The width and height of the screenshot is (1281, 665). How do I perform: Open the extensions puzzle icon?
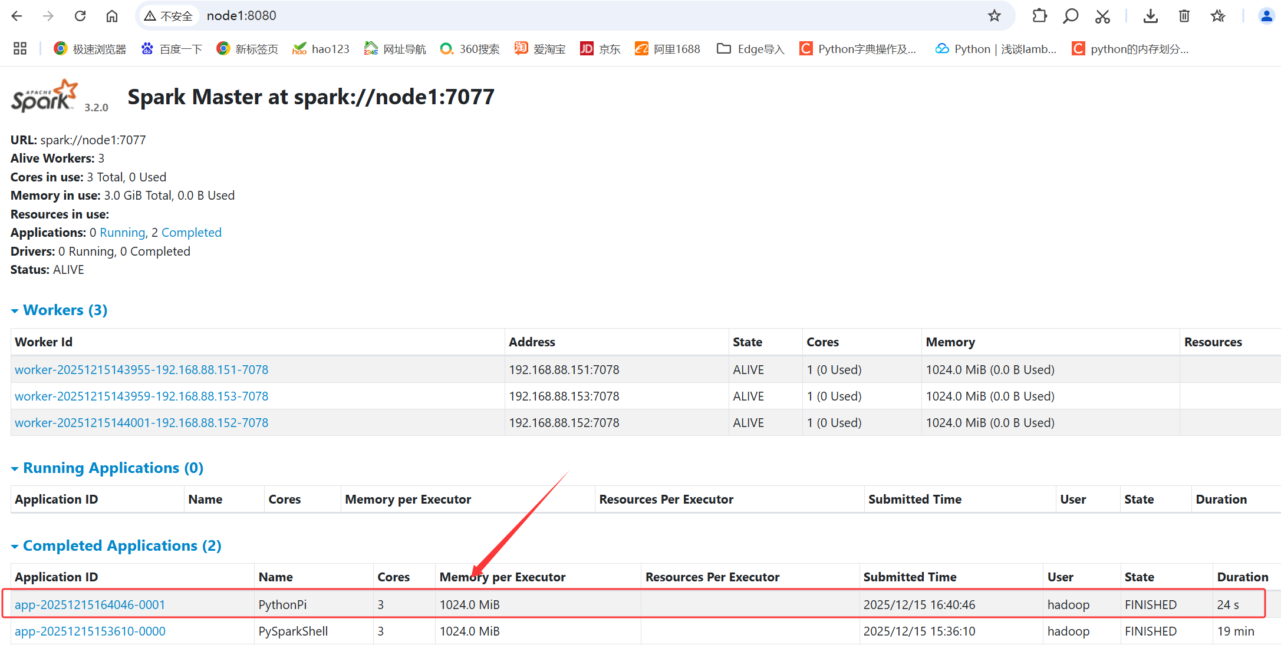pos(1039,16)
